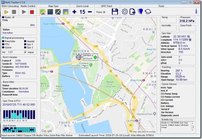Click the Gps 1 indicator
202x139 pixels.
click(25, 44)
